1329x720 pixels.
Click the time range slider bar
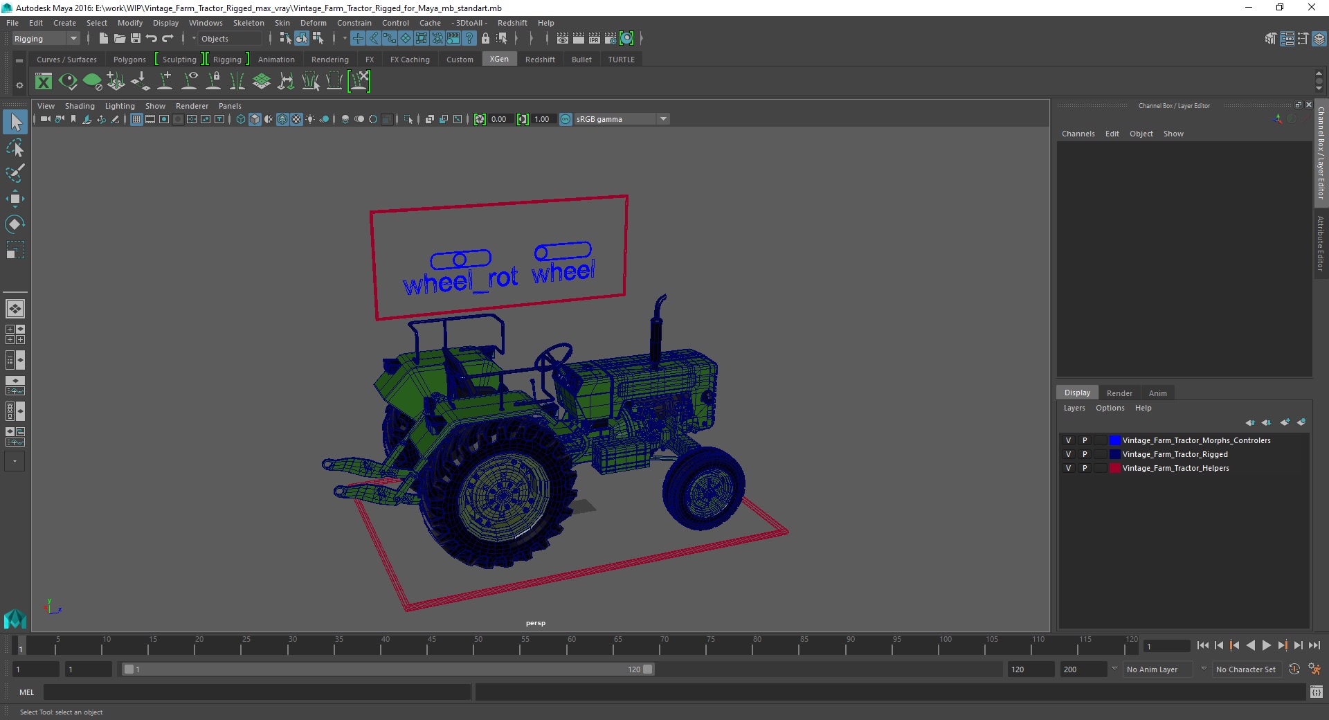(x=387, y=669)
